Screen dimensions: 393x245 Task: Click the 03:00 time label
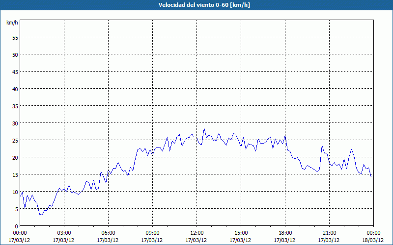point(64,233)
